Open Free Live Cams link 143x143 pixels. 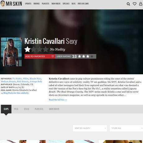coord(83,4)
